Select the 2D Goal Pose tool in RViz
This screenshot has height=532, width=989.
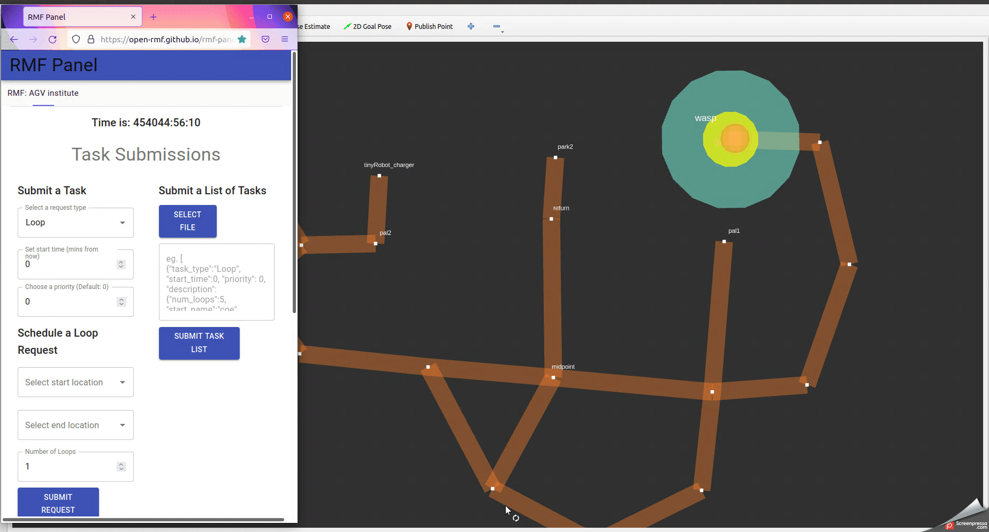pos(368,26)
